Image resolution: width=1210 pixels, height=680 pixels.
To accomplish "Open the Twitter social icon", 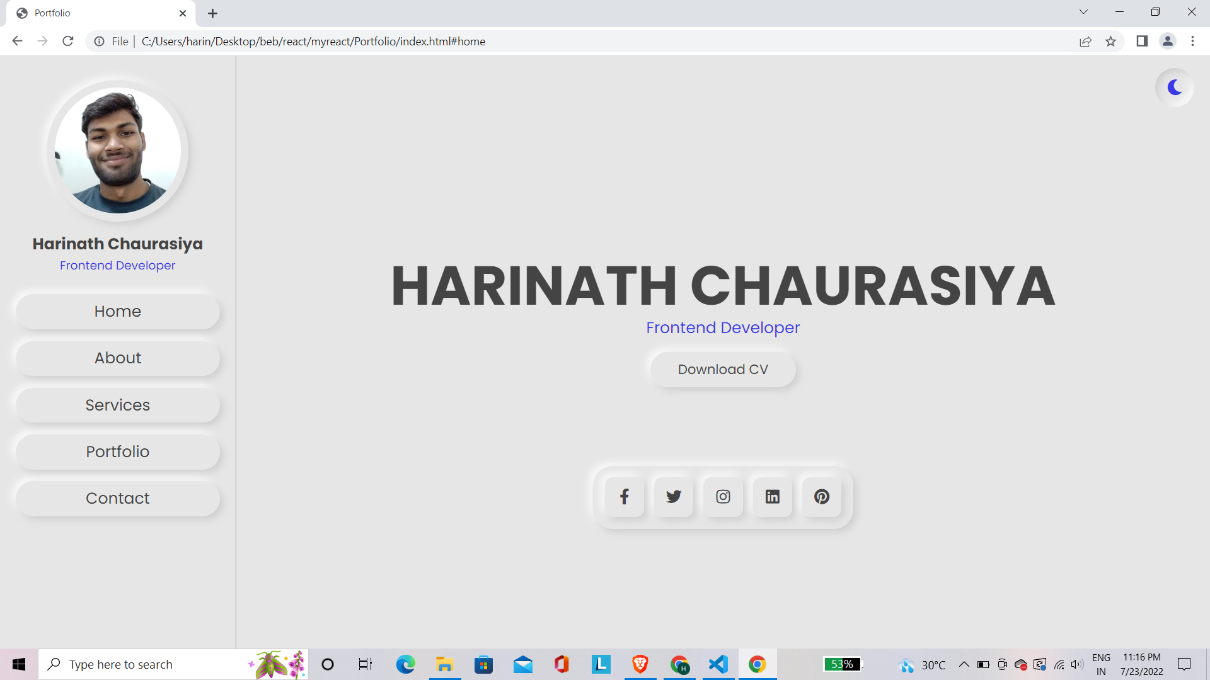I will tap(673, 497).
